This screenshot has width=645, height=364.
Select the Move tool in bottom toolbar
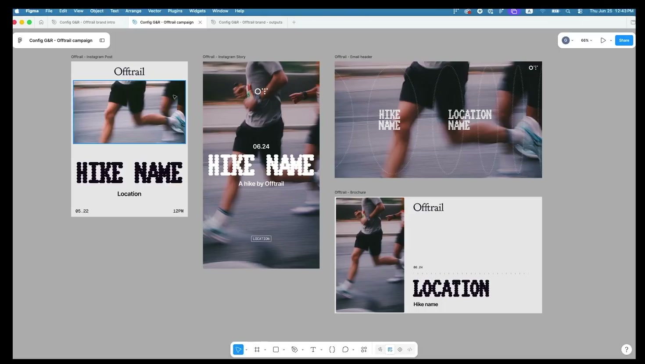tap(238, 350)
